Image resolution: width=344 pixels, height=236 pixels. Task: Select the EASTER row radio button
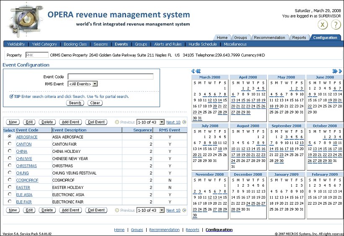pyautogui.click(x=10, y=187)
